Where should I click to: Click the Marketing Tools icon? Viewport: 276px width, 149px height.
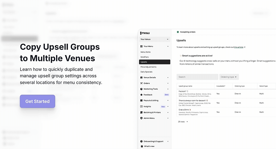click(x=141, y=89)
